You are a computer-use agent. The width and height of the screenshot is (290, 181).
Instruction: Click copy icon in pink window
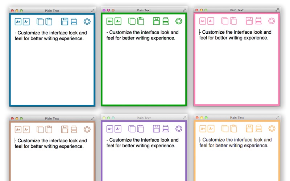tap(225, 21)
